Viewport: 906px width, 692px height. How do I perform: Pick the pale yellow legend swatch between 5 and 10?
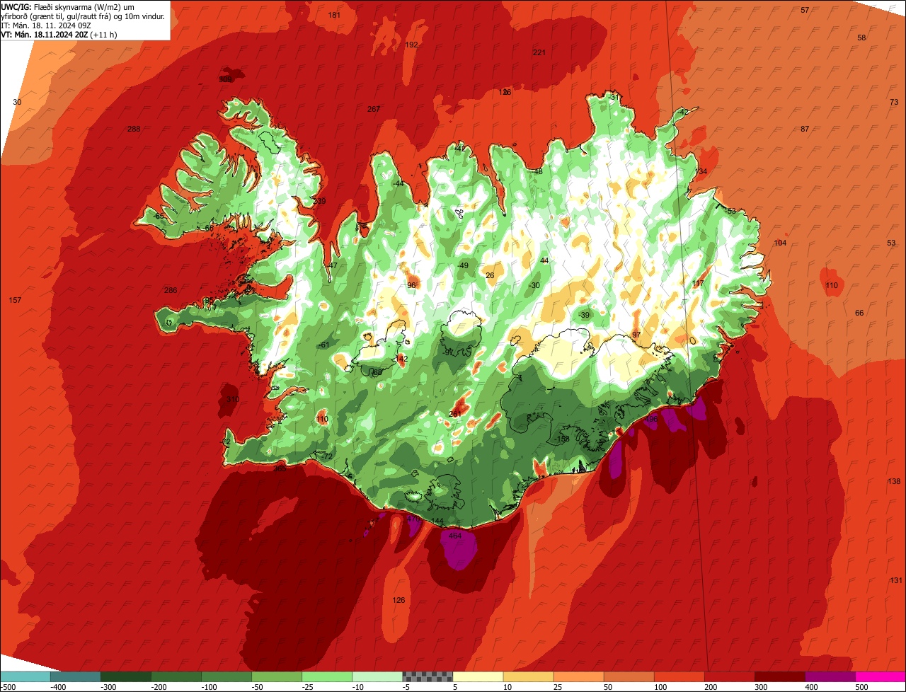[478, 676]
